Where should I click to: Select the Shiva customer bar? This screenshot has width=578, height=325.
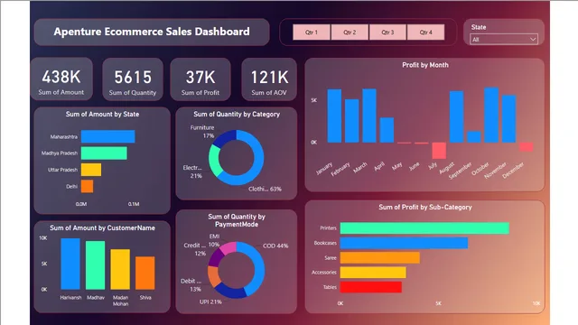[144, 273]
